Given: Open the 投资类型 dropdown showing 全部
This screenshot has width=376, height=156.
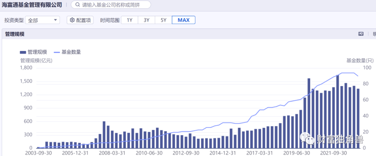Looking at the screenshot, I should click(42, 20).
